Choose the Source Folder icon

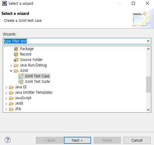point(16,60)
